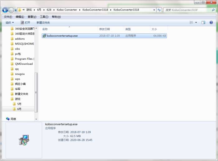218x161 pixels.
Task: Select the Program Files folder in tree
Action: pos(22,59)
